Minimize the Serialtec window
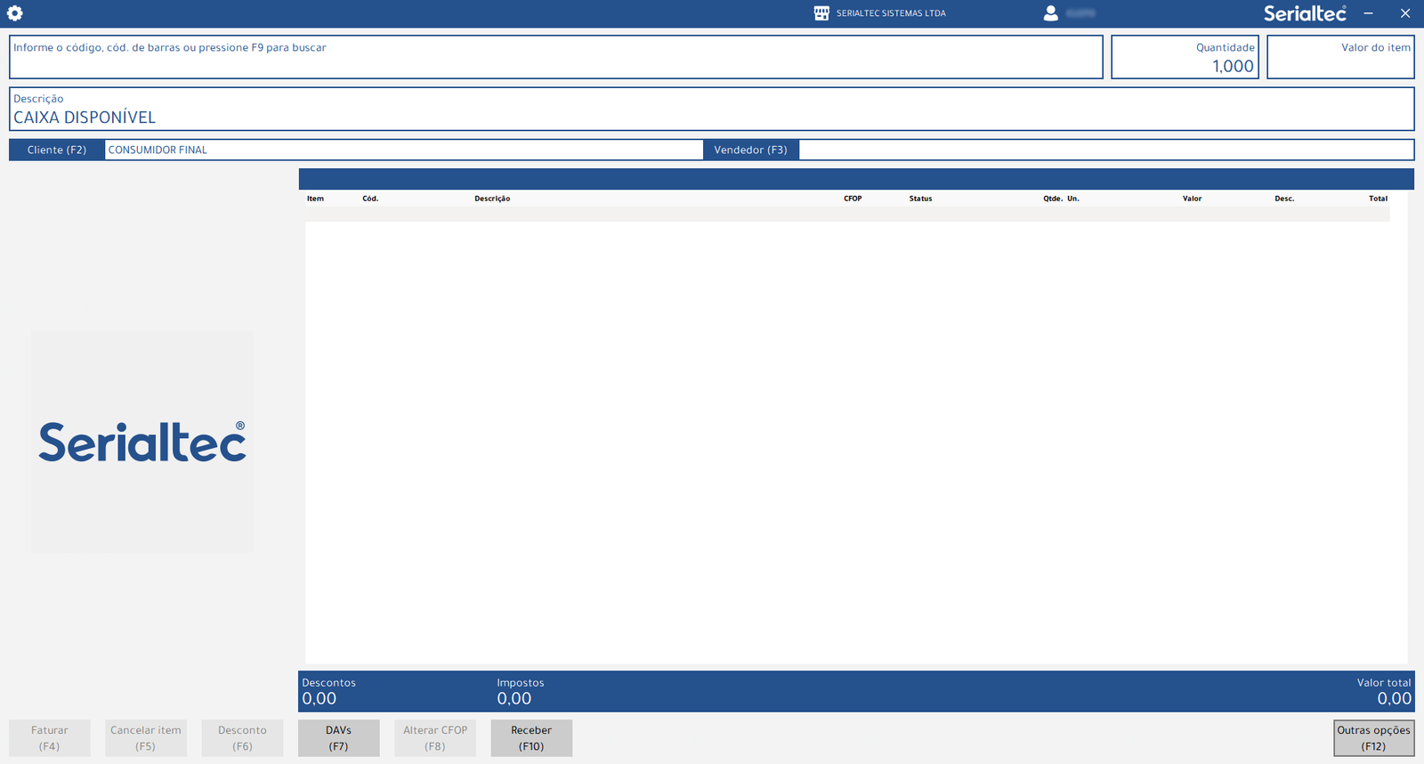 (1369, 13)
